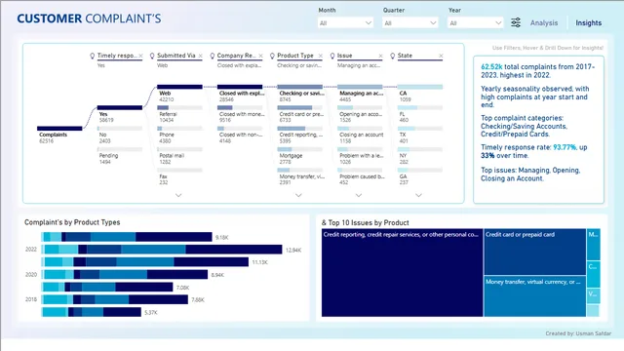The width and height of the screenshot is (624, 351).
Task: Select Checking or savings 8745 node
Action: pos(300,94)
